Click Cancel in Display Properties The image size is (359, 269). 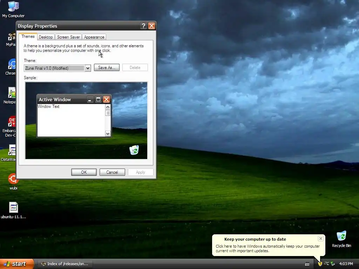click(112, 172)
